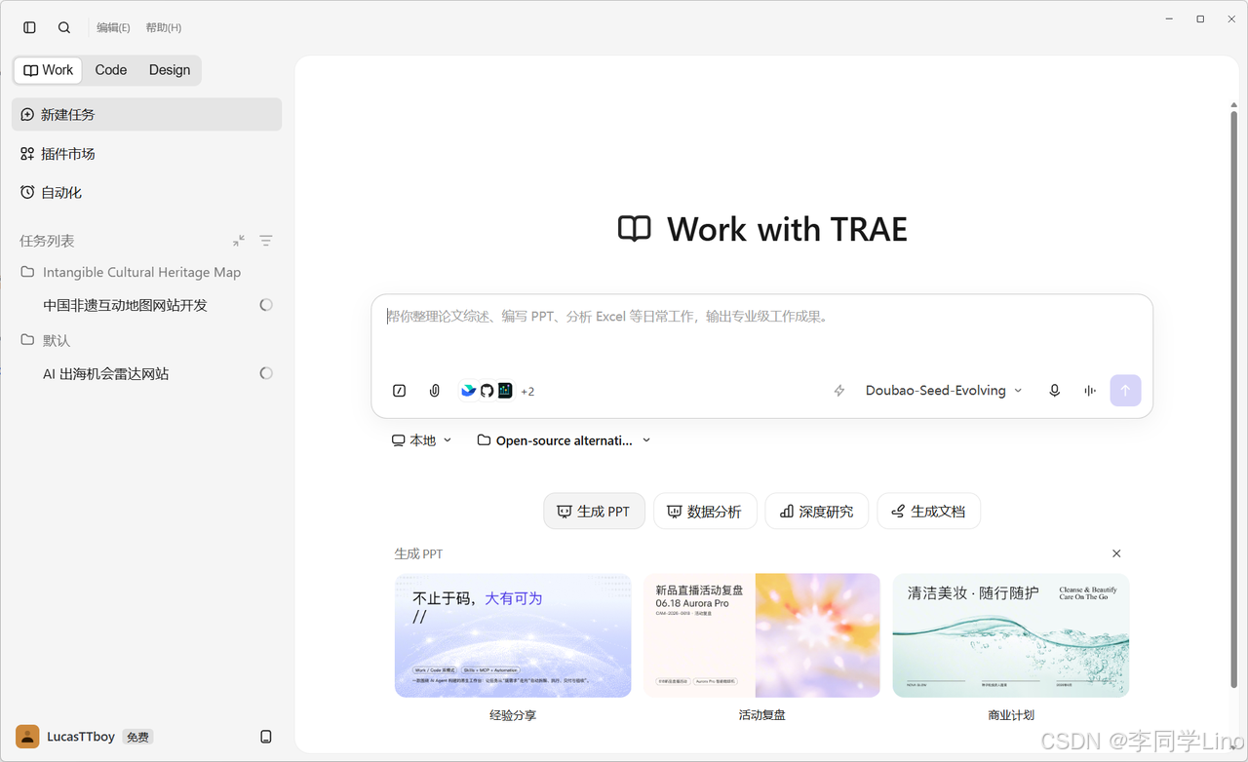Toggle the sidebar panel icon

29,27
